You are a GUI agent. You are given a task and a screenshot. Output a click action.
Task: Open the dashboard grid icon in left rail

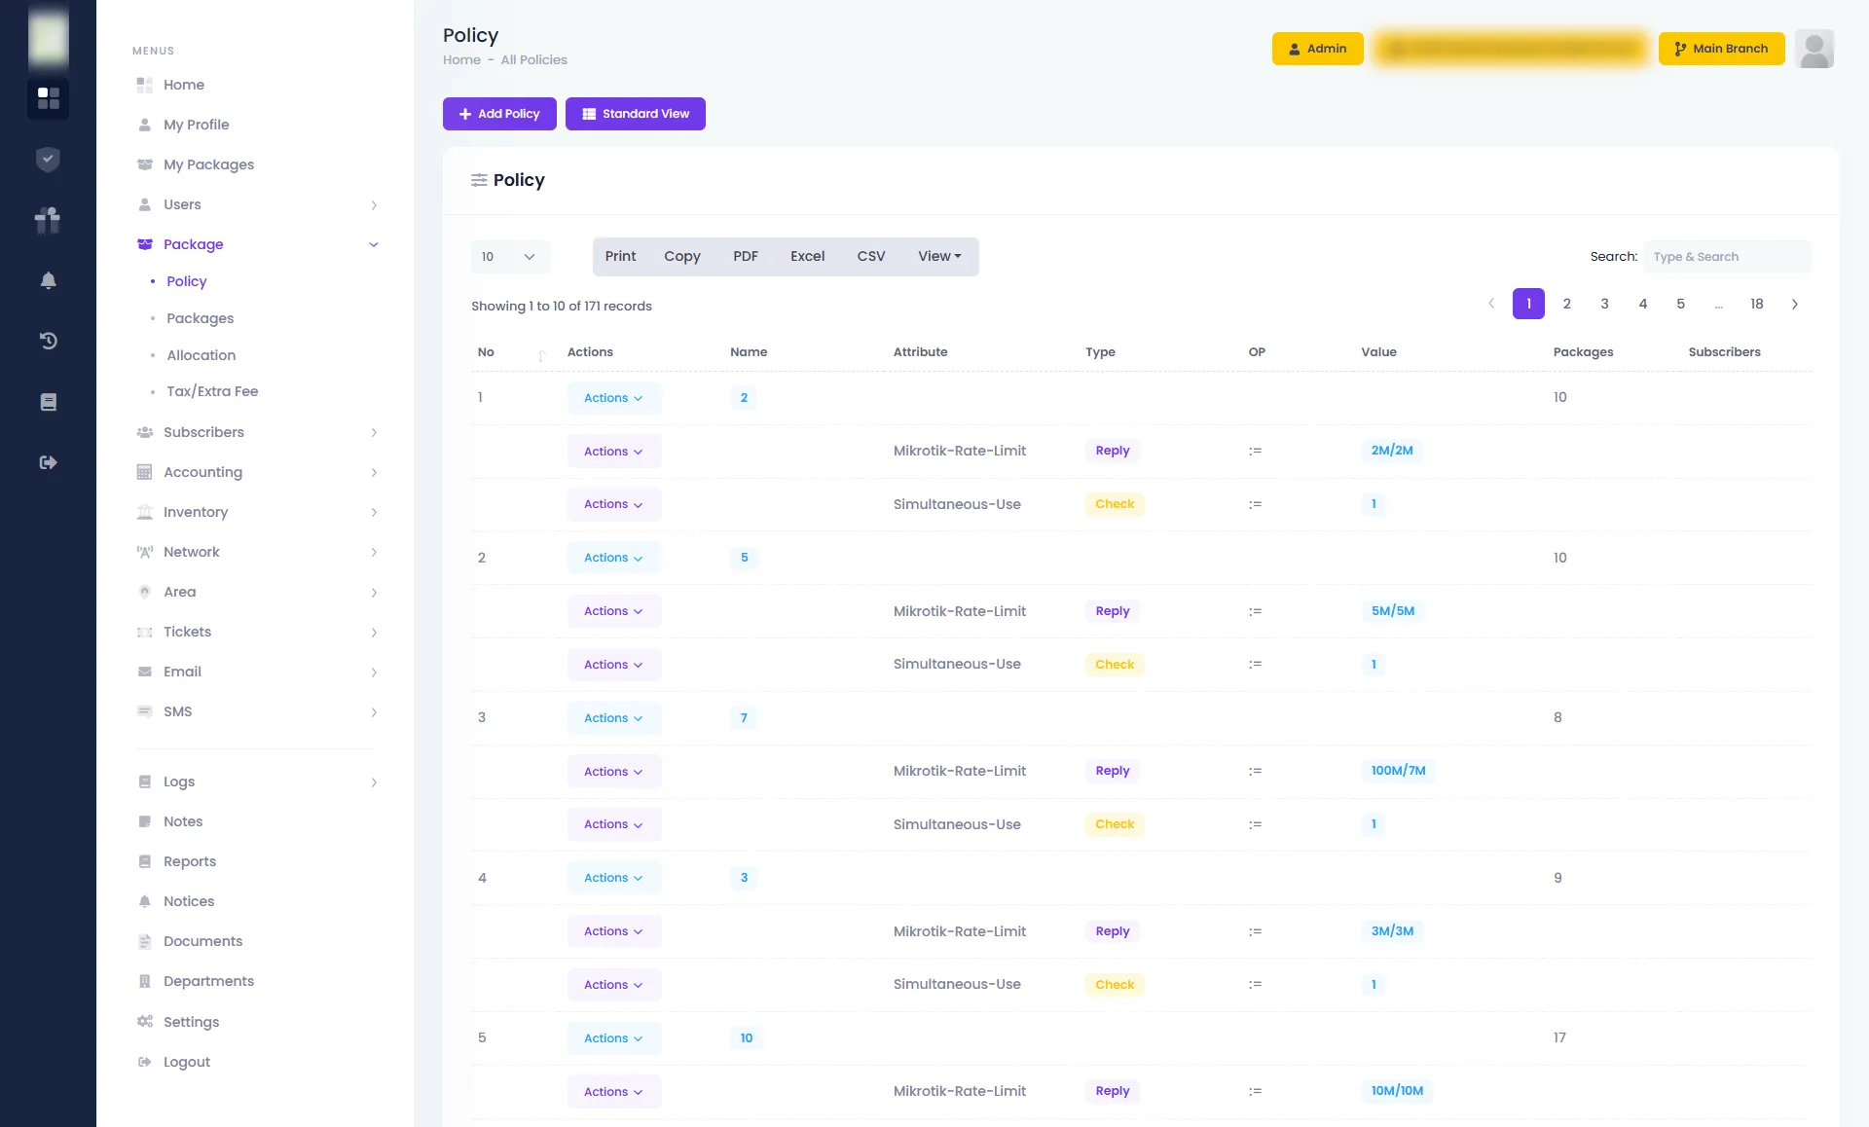(x=48, y=98)
